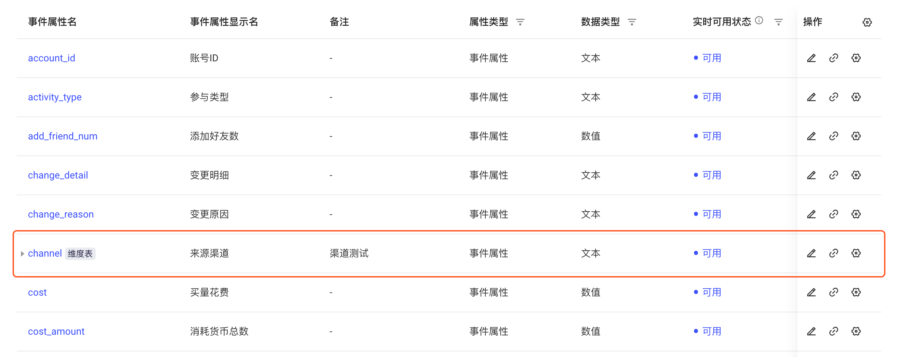The height and width of the screenshot is (357, 898).
Task: Click info icon beside 实时可用状态
Action: pyautogui.click(x=759, y=21)
